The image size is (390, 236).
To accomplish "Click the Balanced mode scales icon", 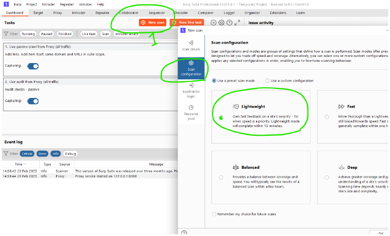I will click(236, 167).
